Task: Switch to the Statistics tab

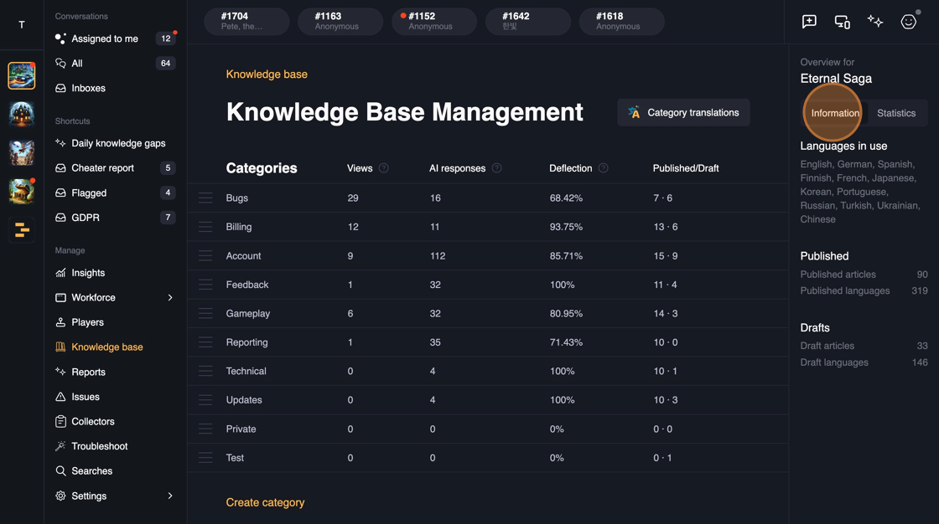Action: click(895, 113)
